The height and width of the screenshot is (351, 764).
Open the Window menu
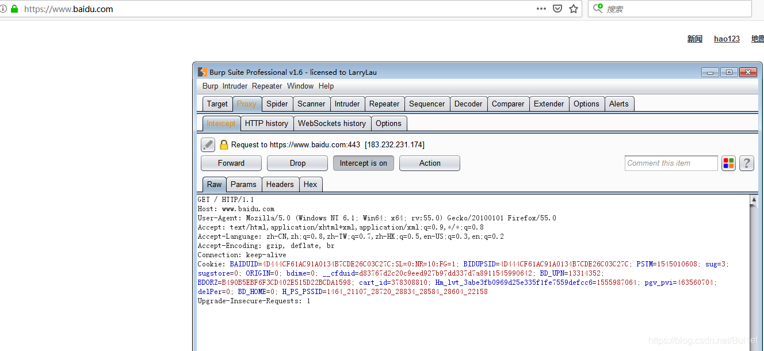tap(300, 86)
